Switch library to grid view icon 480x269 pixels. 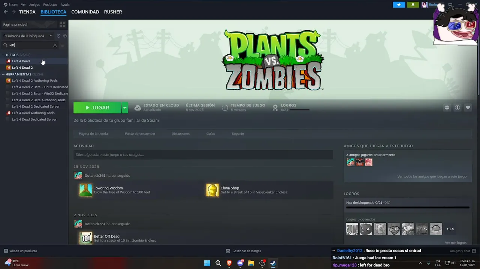click(x=63, y=24)
